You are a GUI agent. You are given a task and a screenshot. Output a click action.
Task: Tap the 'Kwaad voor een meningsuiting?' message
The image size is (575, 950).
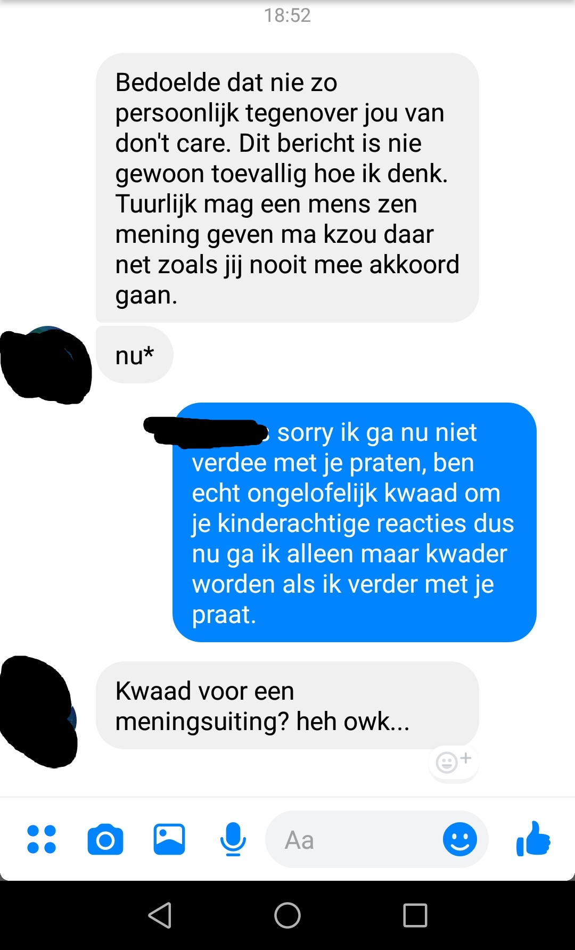pos(287,706)
